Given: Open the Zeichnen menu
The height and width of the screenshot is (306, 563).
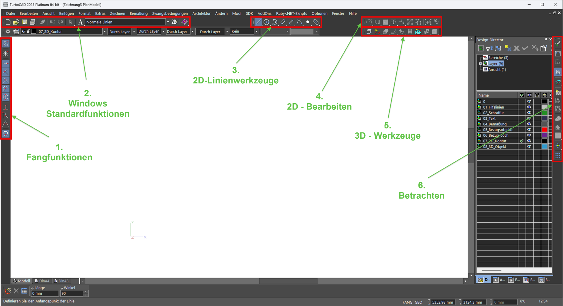Looking at the screenshot, I should pyautogui.click(x=117, y=13).
